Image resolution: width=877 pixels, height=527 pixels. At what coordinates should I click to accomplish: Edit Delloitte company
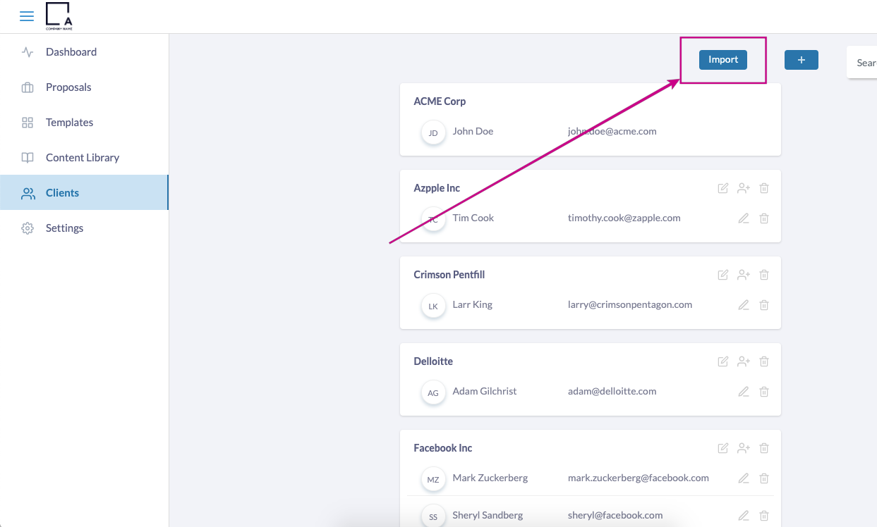pyautogui.click(x=722, y=361)
